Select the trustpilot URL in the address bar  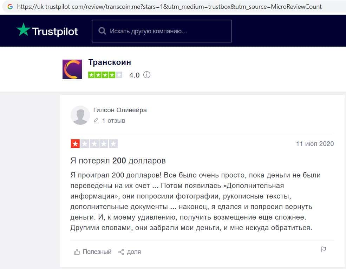[x=169, y=7]
